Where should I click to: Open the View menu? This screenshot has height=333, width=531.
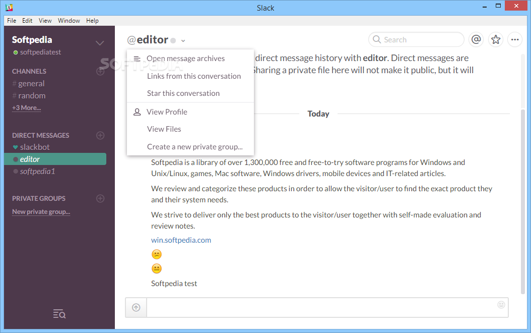coord(45,21)
